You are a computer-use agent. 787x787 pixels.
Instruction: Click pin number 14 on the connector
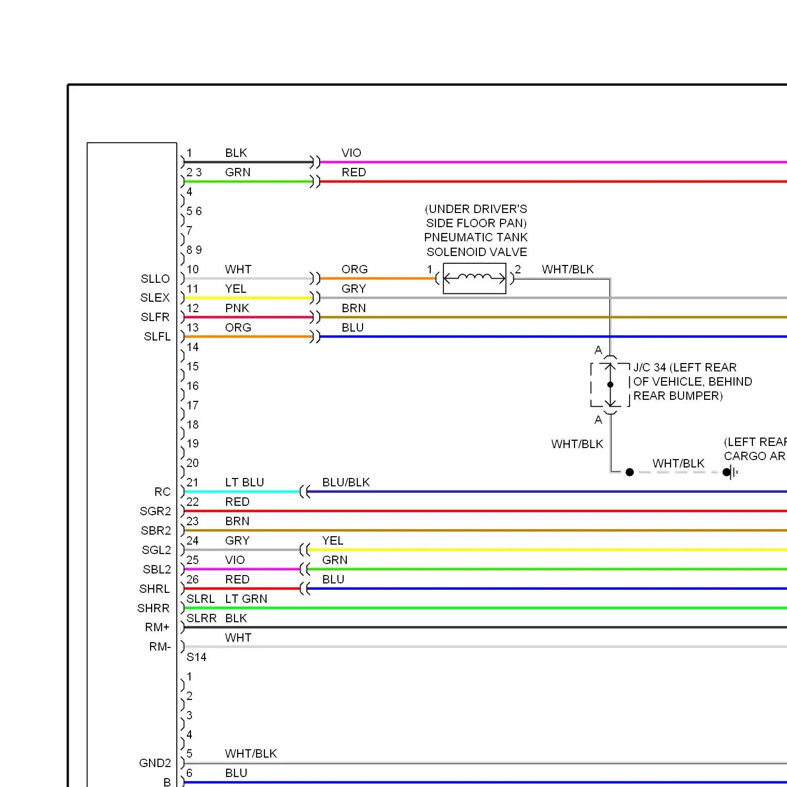tap(193, 347)
